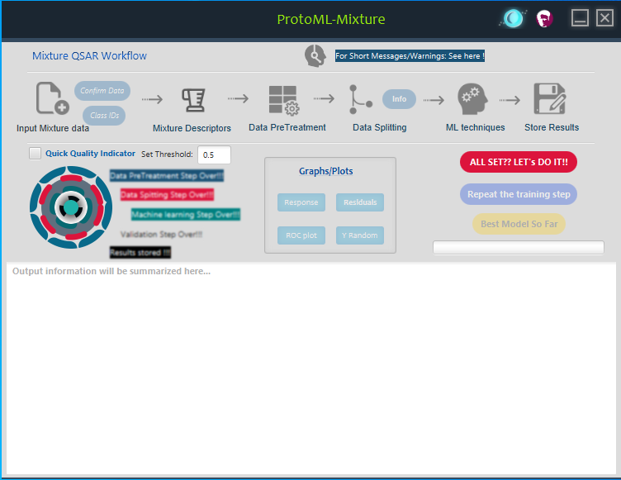Click the glowing moon theme icon
Image resolution: width=621 pixels, height=480 pixels.
(513, 18)
